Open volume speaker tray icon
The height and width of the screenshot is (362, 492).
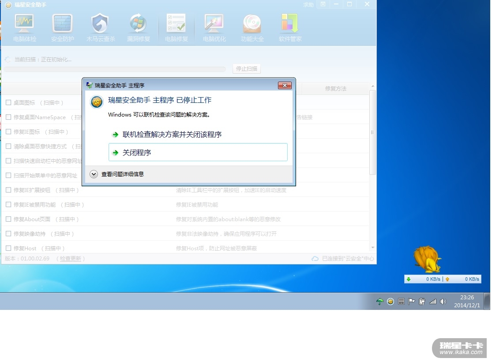(443, 302)
